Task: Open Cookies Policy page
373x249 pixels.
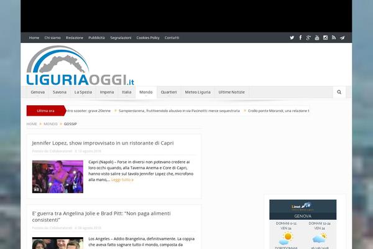Action: tap(148, 37)
